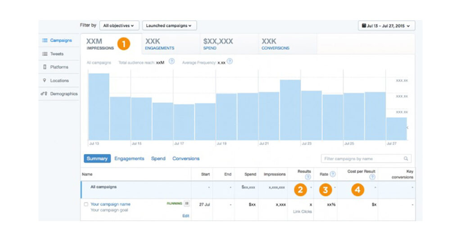The width and height of the screenshot is (461, 241).
Task: Pause the running campaign with pause icon
Action: coord(186,204)
